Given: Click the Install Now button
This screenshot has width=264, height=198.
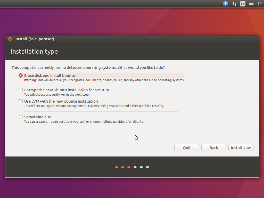Looking at the screenshot, I should pos(241,147).
